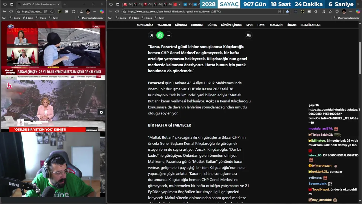The image size is (362, 204).
Task: Open SPOR section
Action: (x=250, y=25)
